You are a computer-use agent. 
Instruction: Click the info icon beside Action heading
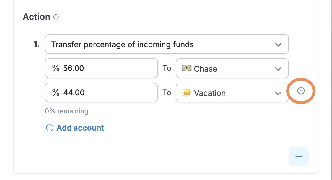(x=56, y=17)
